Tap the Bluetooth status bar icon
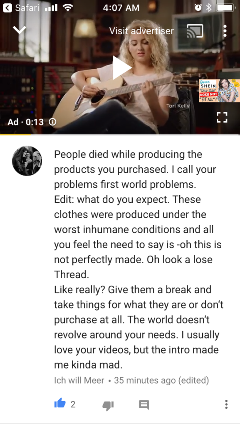The height and width of the screenshot is (427, 240). (208, 8)
